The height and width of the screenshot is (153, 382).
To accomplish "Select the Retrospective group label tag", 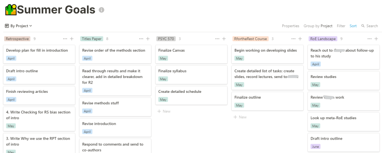I will (17, 39).
